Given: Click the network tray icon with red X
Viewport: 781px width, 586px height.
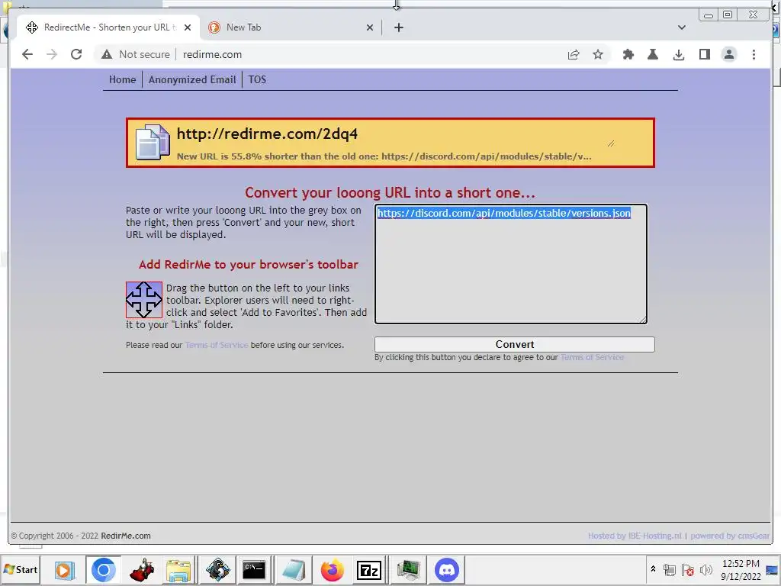Looking at the screenshot, I should click(x=688, y=569).
